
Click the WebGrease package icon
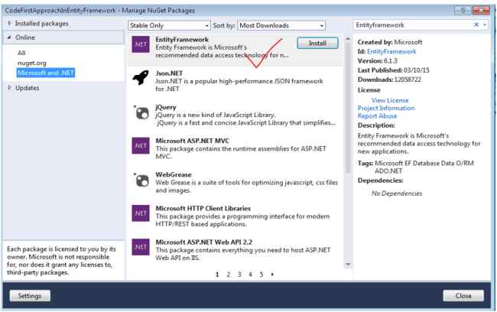[141, 180]
